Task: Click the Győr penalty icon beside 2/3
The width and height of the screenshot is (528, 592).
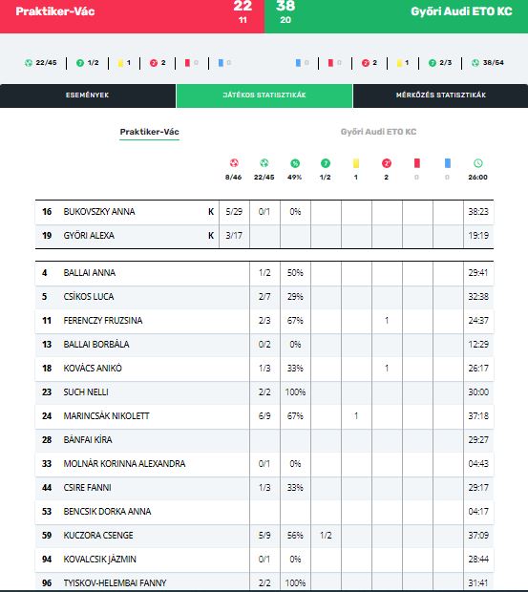Action: pos(433,63)
